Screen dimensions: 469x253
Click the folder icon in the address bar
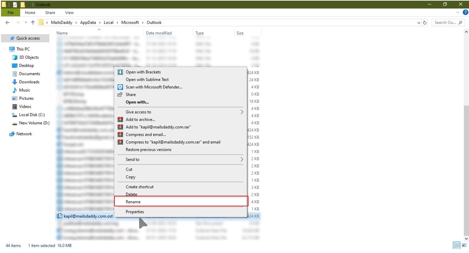point(41,23)
